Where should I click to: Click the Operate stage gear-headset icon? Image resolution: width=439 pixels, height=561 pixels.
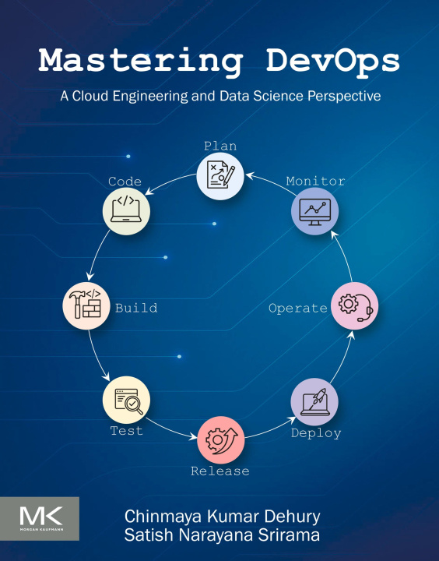tap(354, 306)
